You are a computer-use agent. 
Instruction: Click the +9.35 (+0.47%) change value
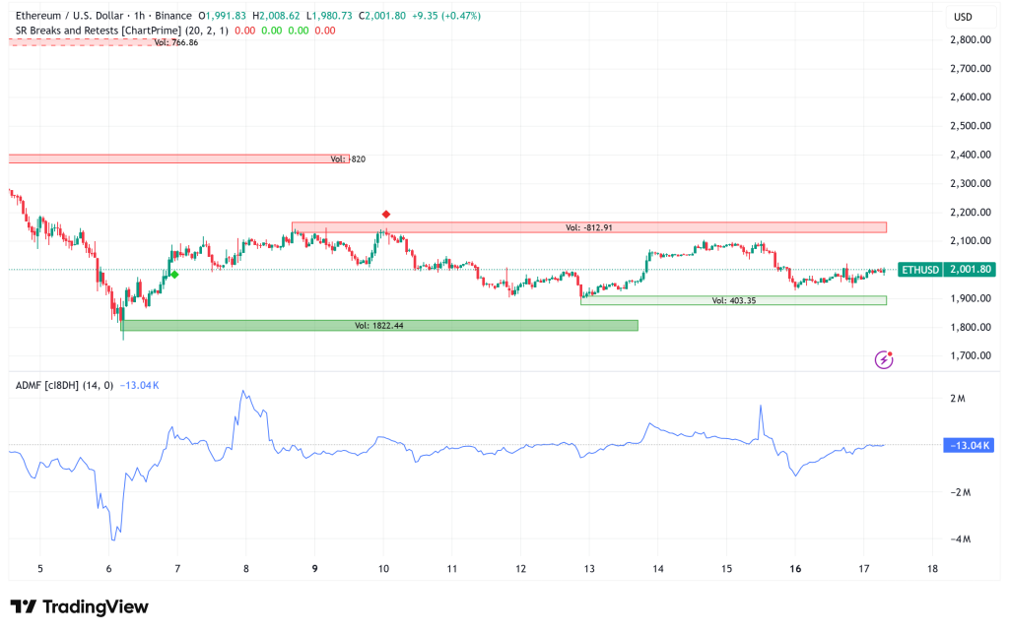click(x=446, y=16)
